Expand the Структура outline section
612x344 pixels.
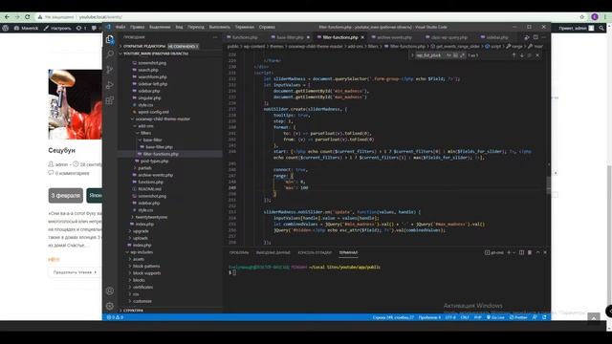point(134,311)
